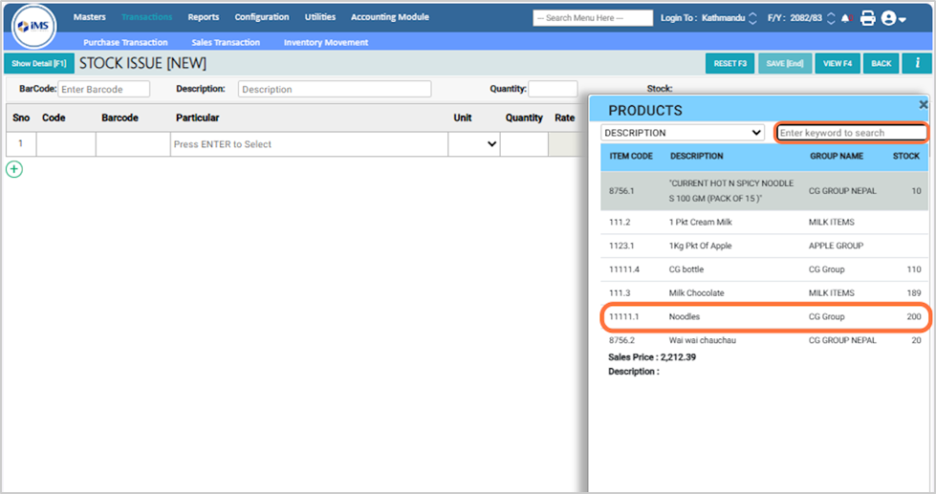Open the notification bell icon
Image resolution: width=936 pixels, height=494 pixels.
point(845,18)
